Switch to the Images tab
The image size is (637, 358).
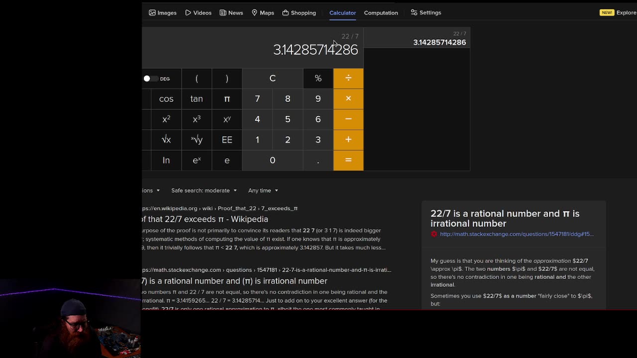click(163, 12)
